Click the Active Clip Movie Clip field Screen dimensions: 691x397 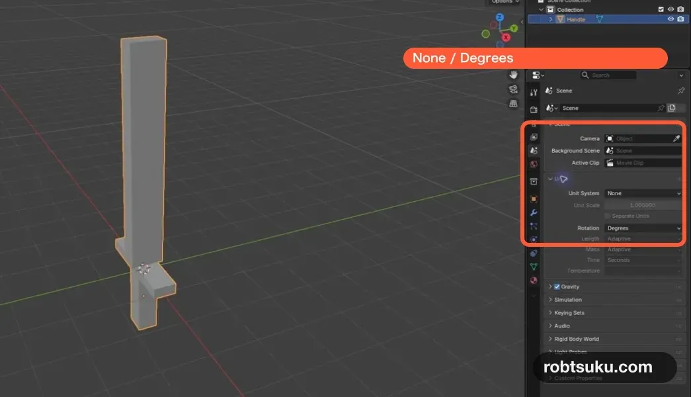pyautogui.click(x=643, y=163)
